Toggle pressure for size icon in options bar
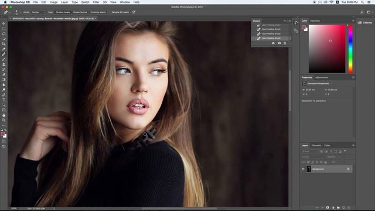Viewport: 375px width, 211px height. coord(134,12)
